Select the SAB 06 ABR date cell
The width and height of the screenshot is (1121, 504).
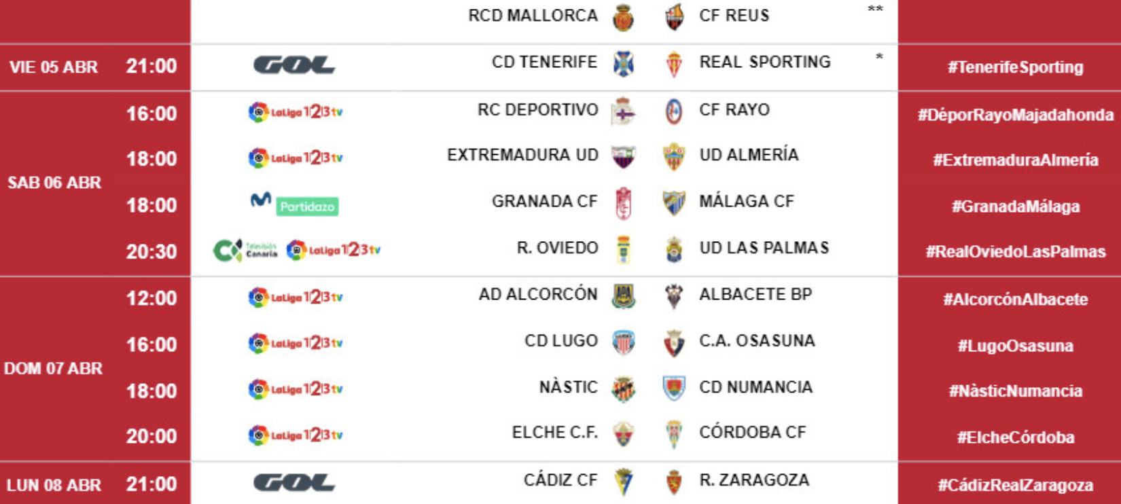[x=54, y=183]
